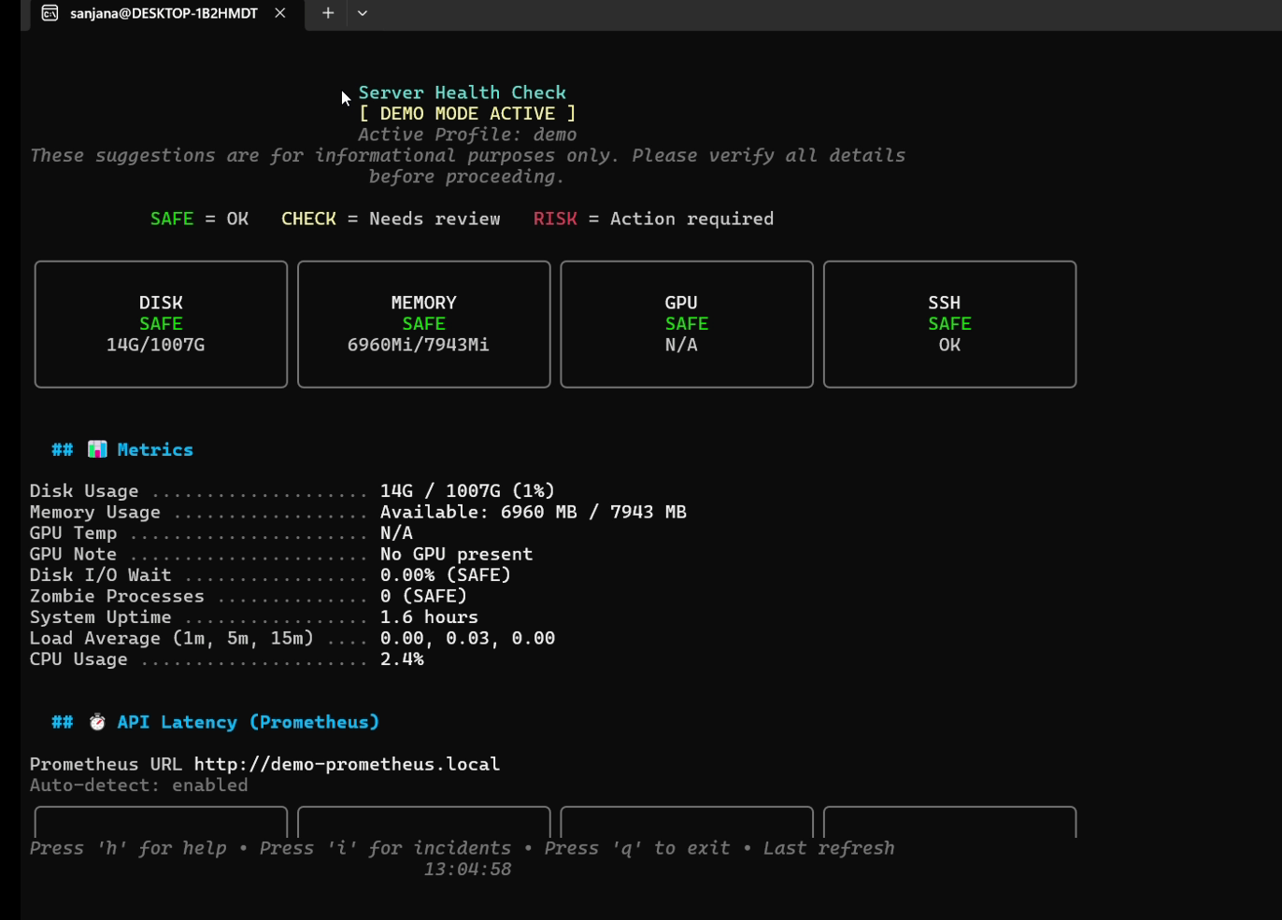
Task: Click the '14G/1007G' value in DISK card
Action: 155,345
